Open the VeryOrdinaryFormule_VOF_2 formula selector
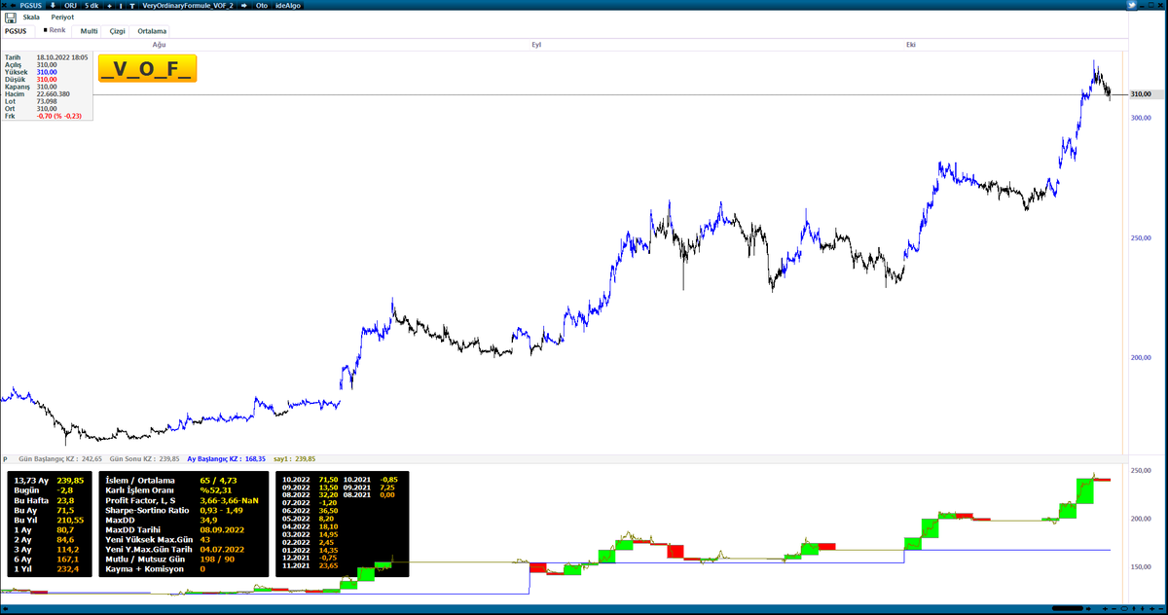 tap(188, 6)
